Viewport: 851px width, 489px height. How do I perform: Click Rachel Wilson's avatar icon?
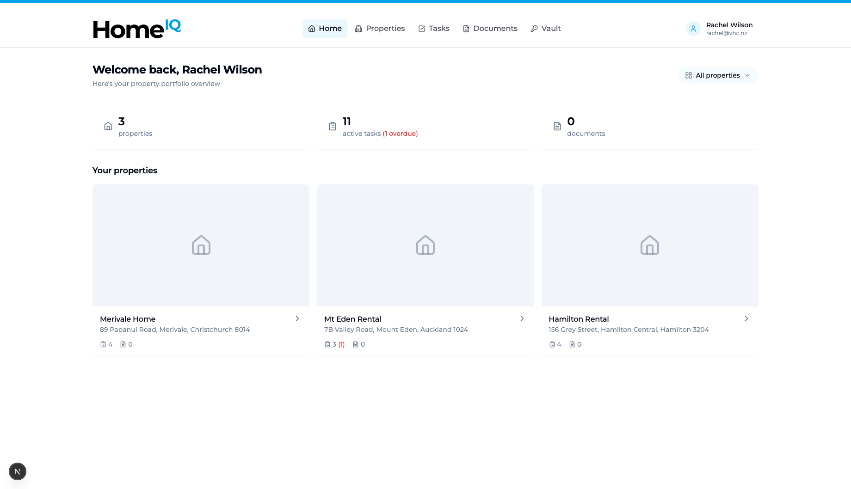tap(693, 28)
